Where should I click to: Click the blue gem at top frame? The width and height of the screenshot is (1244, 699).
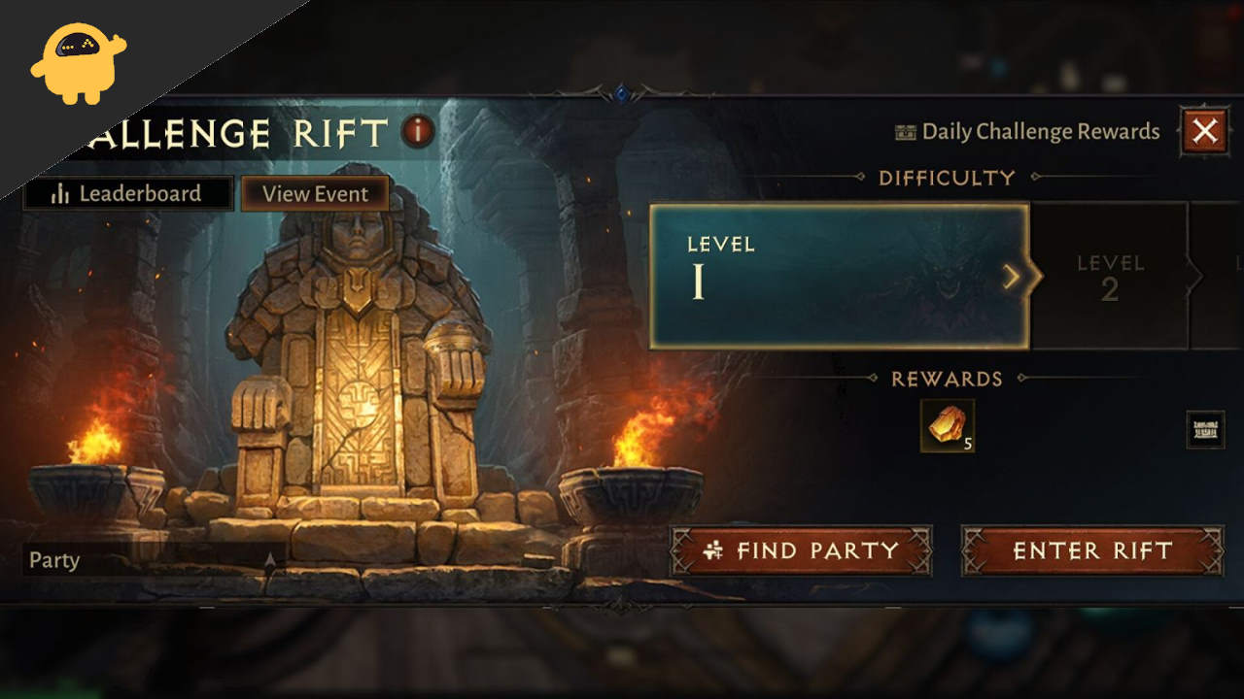(622, 93)
